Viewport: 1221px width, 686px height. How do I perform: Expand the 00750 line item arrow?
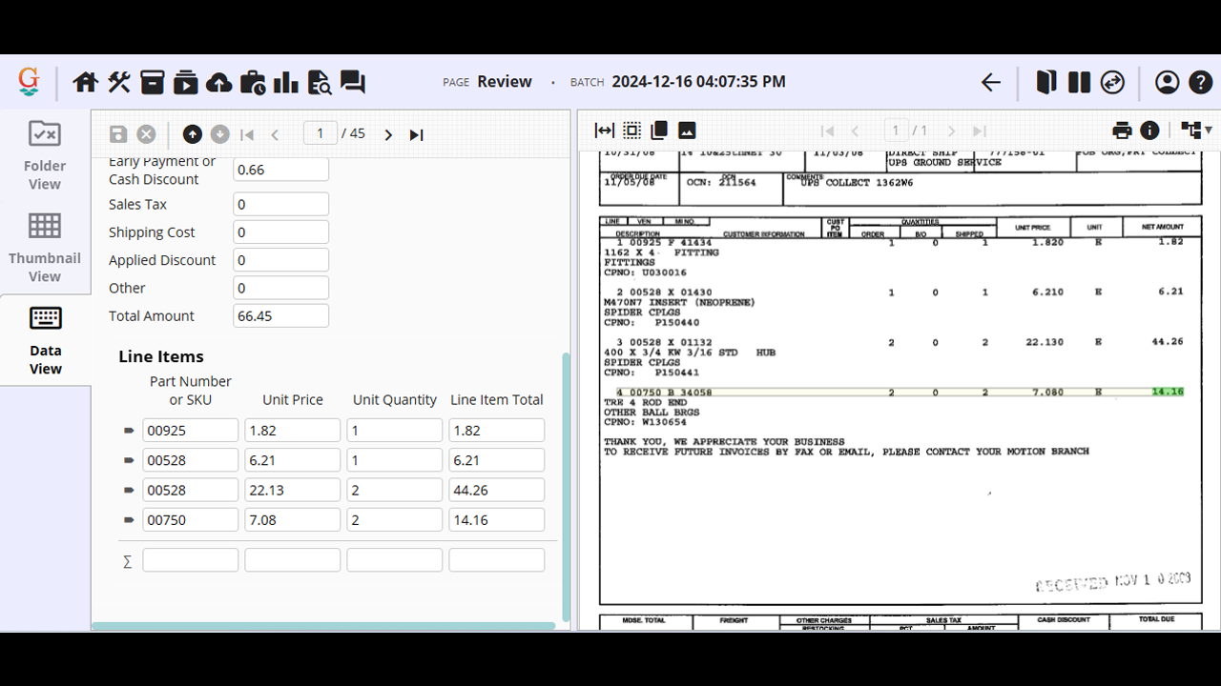(129, 520)
